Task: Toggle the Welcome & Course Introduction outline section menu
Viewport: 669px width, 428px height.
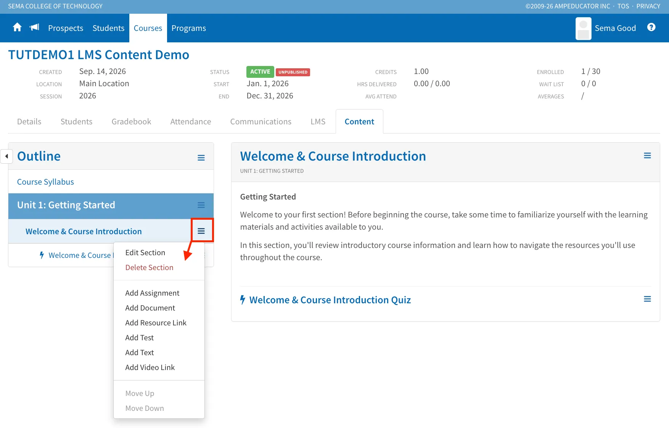Action: [201, 231]
